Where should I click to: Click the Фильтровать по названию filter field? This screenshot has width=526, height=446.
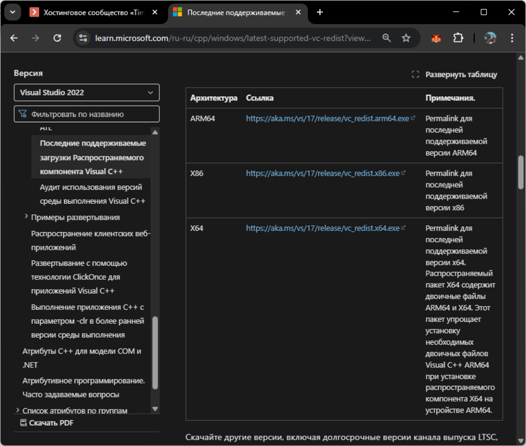pyautogui.click(x=87, y=115)
